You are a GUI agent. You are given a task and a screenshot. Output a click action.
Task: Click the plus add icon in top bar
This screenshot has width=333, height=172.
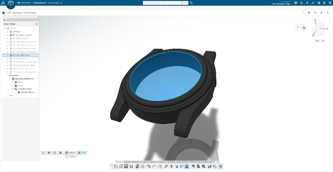(307, 3)
